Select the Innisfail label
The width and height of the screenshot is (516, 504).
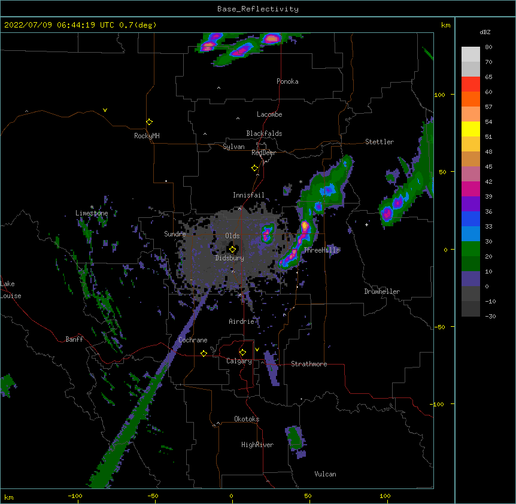[x=248, y=195]
